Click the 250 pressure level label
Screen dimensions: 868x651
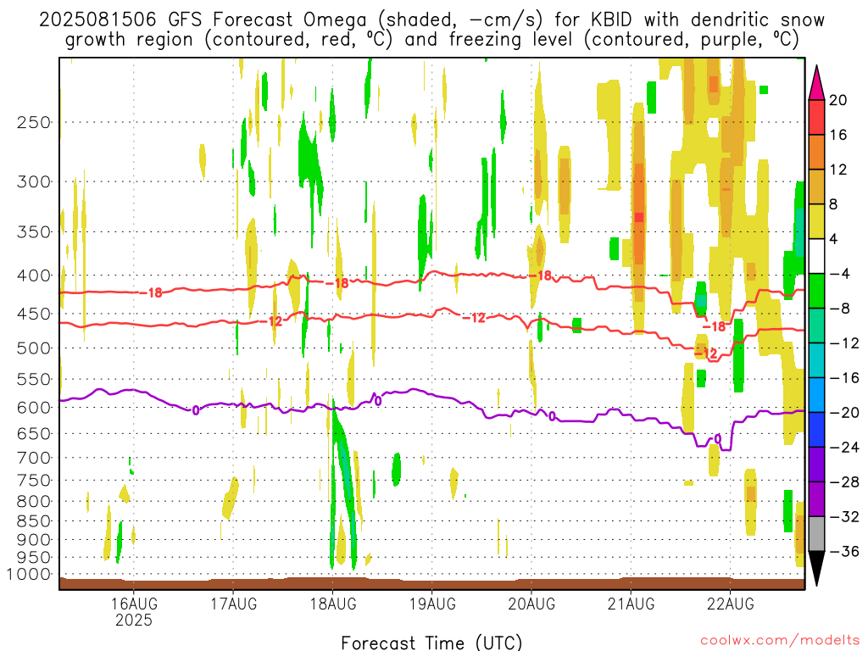point(34,122)
